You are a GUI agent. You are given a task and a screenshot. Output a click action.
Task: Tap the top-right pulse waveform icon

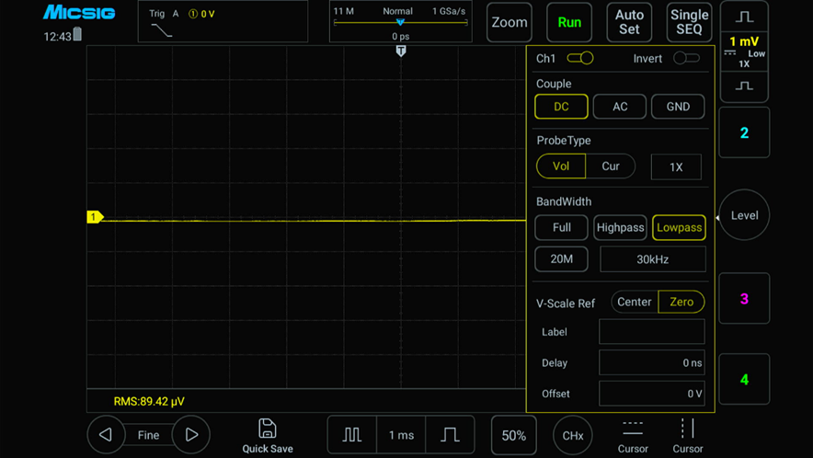744,17
